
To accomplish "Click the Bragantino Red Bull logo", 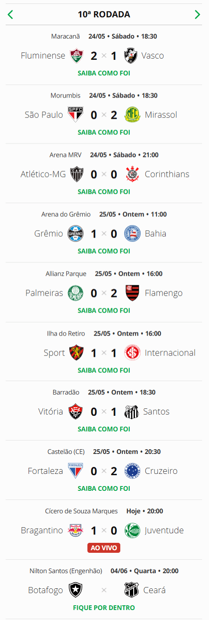I will coord(77,530).
